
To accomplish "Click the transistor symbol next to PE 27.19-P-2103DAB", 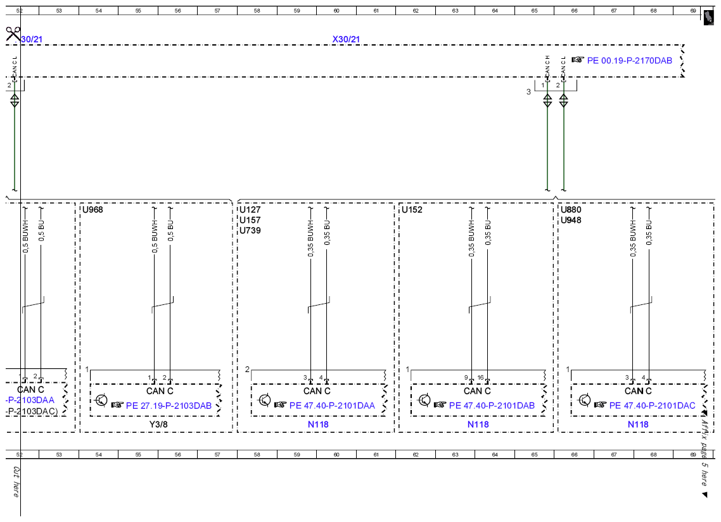I will point(101,401).
